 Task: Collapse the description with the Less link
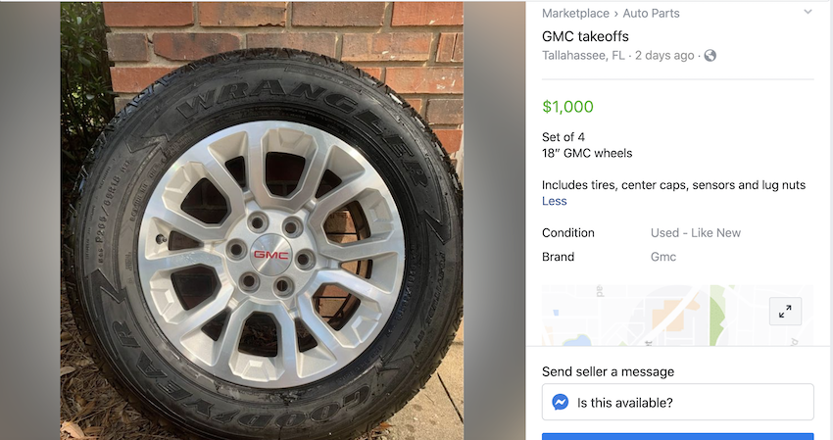point(554,201)
